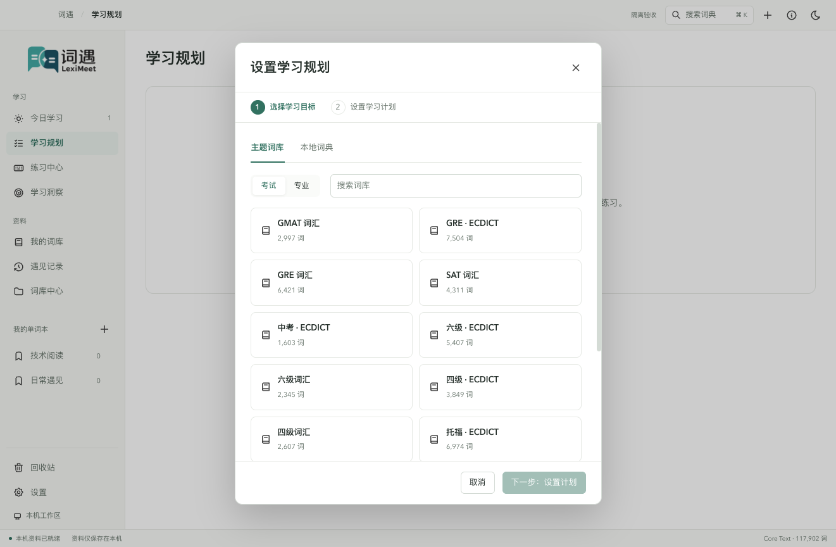The width and height of the screenshot is (836, 547).
Task: Toggle dark mode with moon icon
Action: click(816, 15)
